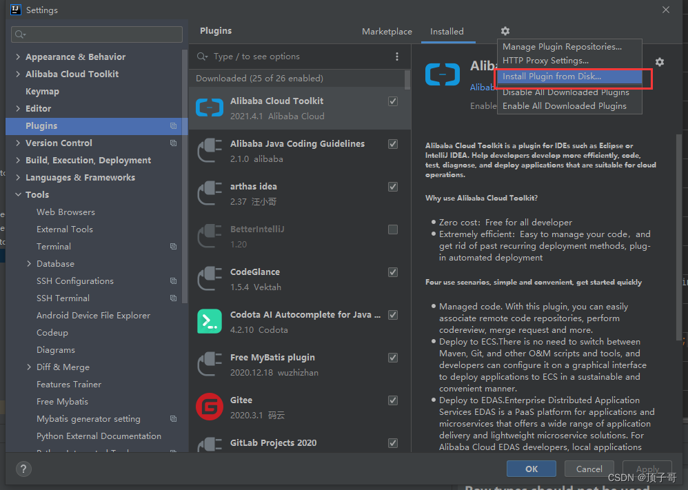Click the IntelliJ IDEA logo in title bar
Screen dimensions: 688x490
(15, 10)
